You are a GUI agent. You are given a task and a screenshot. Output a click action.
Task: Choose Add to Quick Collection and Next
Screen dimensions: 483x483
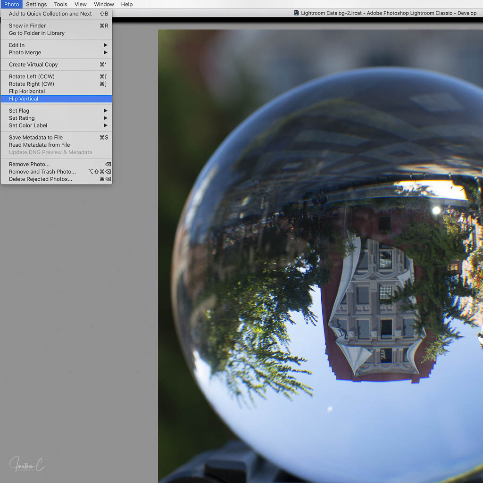click(x=50, y=14)
